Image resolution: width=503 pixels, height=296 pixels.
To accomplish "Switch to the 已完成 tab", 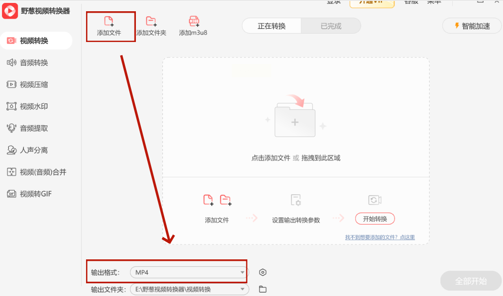I will tap(331, 26).
